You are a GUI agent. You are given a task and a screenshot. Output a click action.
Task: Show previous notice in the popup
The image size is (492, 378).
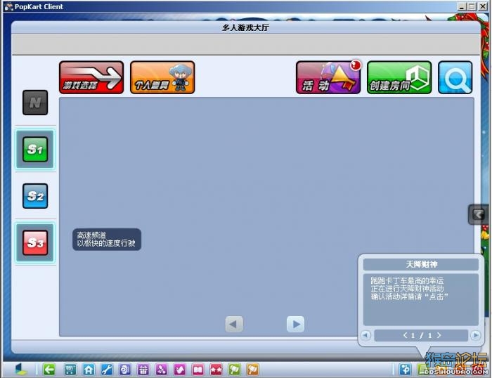pos(365,335)
